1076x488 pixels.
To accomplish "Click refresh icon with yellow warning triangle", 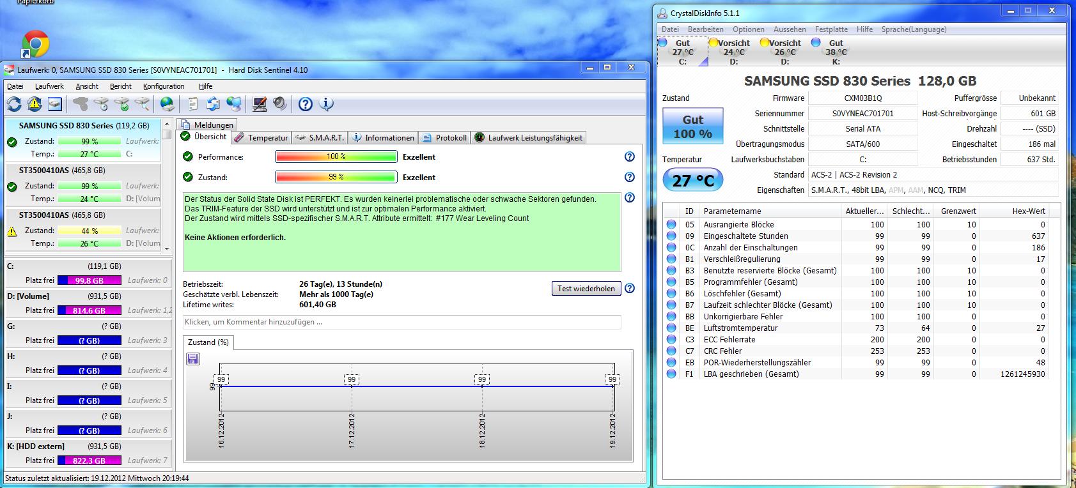I will pos(35,104).
